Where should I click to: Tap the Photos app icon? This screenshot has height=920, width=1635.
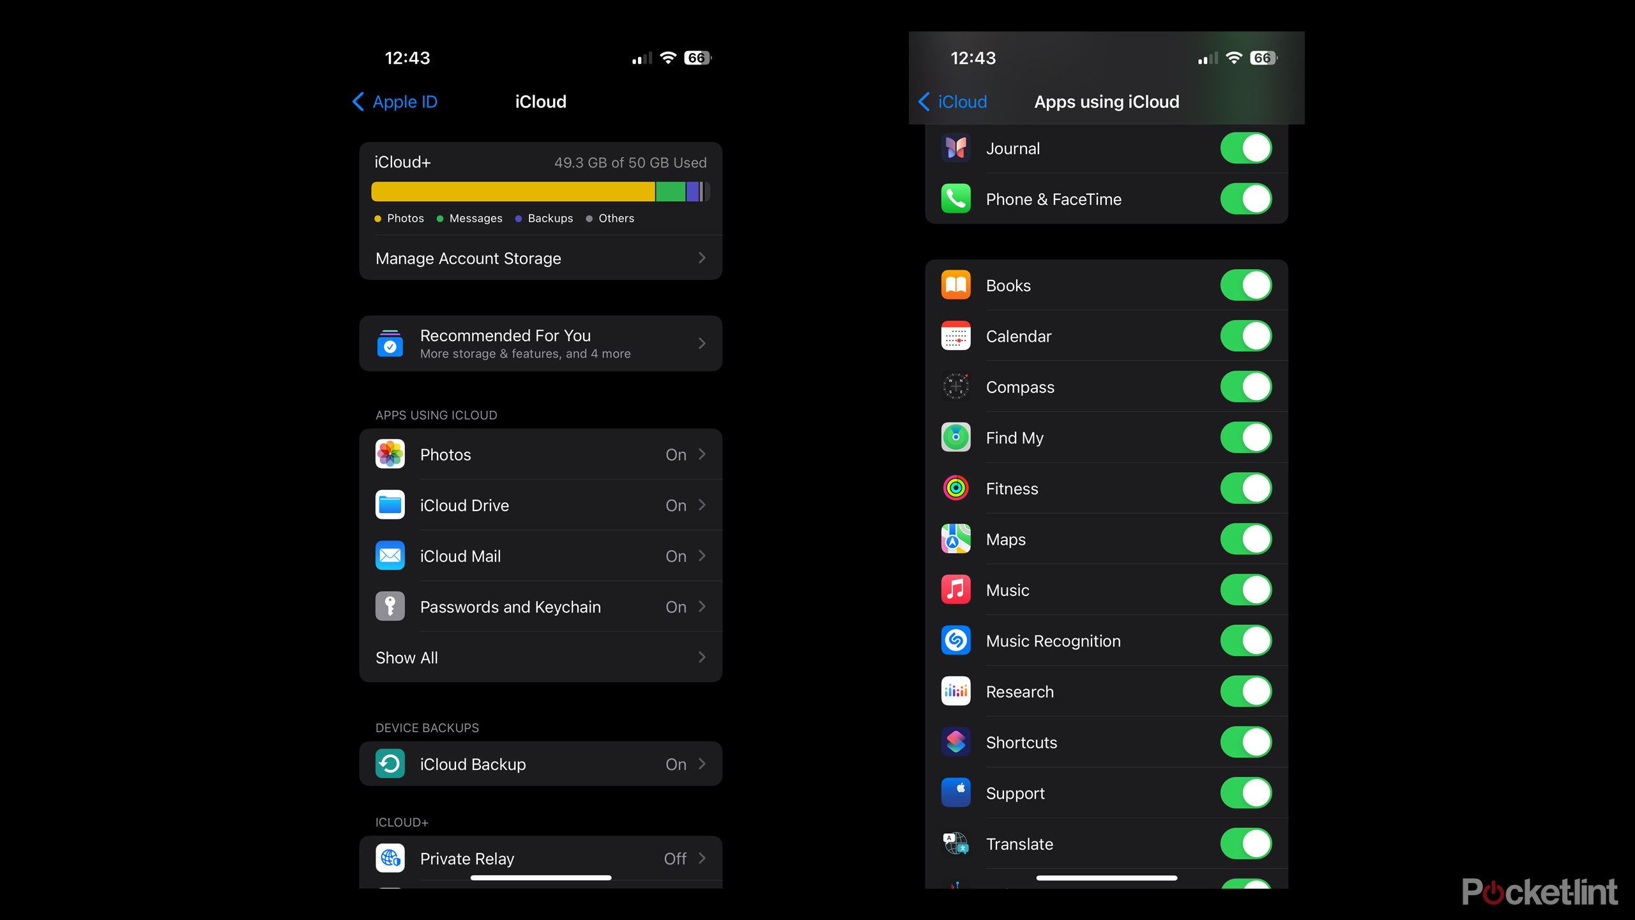coord(390,455)
